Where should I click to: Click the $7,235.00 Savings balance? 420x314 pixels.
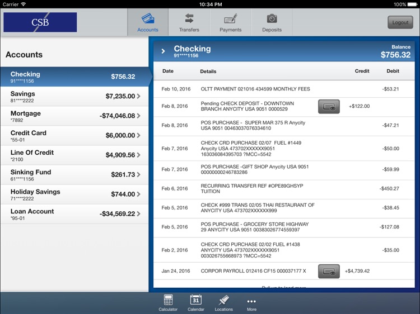pos(120,96)
